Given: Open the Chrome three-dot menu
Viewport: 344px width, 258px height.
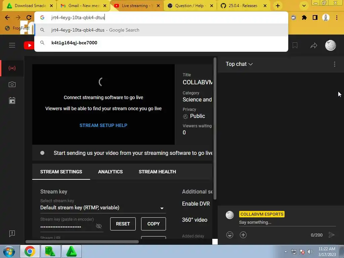Looking at the screenshot, I should [x=337, y=17].
